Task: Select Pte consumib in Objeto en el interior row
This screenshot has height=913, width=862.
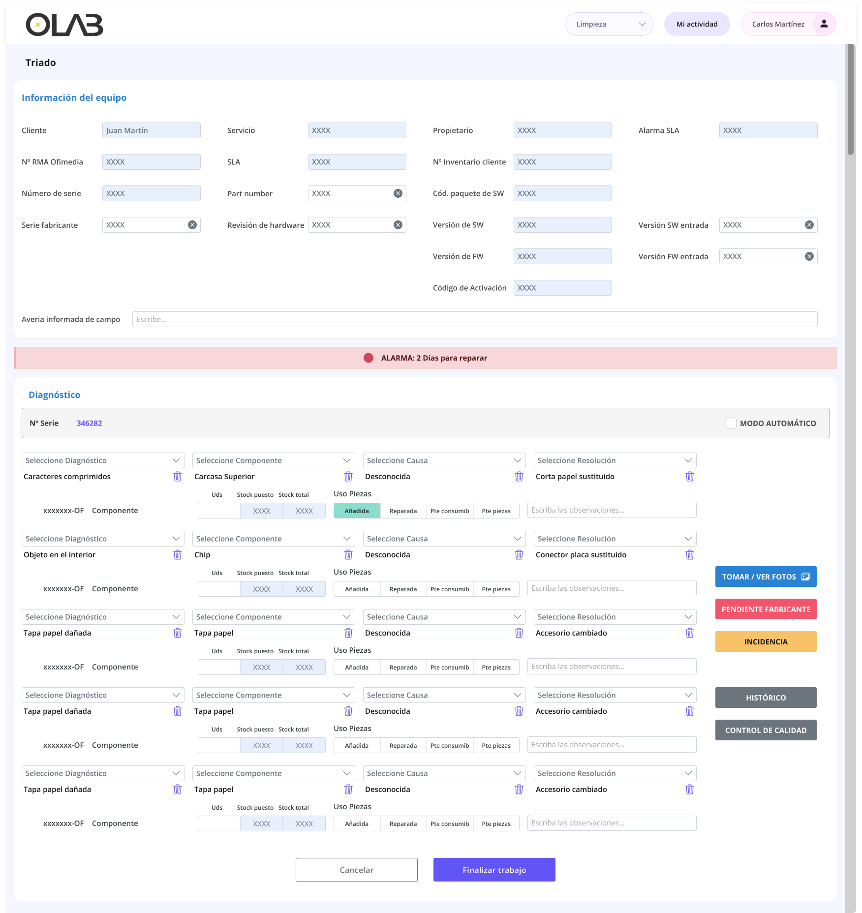Action: click(450, 589)
